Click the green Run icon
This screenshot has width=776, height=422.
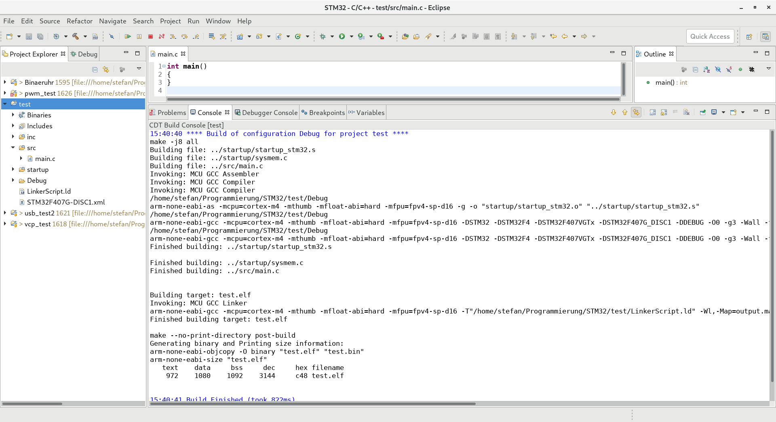point(342,36)
